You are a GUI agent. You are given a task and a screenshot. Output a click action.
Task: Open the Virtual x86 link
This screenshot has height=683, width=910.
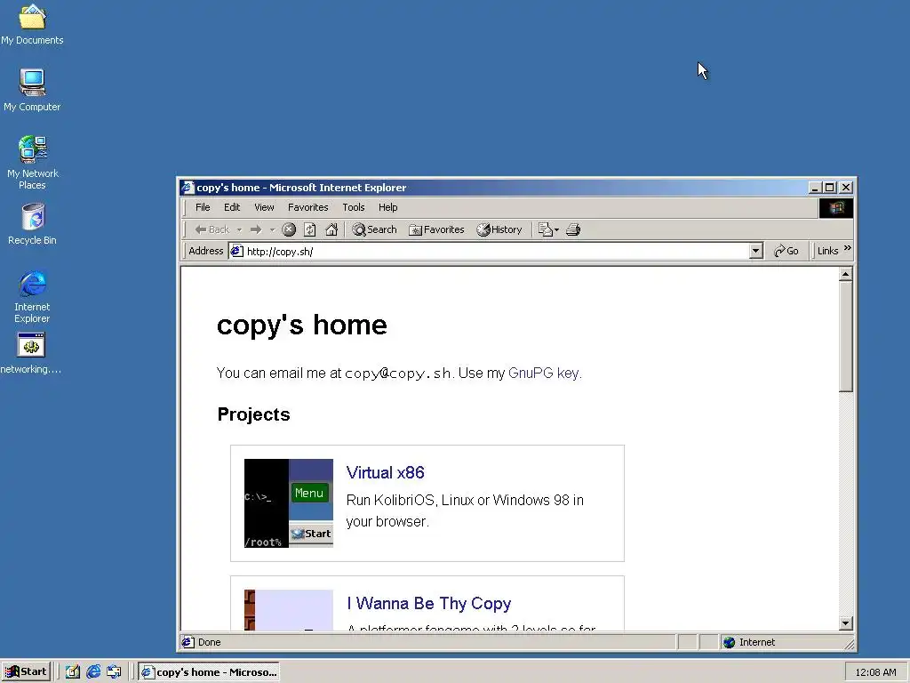click(386, 473)
